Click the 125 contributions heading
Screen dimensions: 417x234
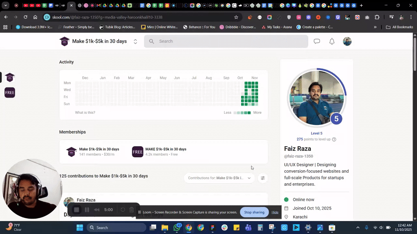click(103, 176)
